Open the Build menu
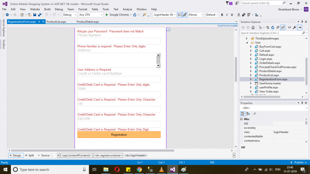Viewport: 310px width, 174px height. coord(47,9)
